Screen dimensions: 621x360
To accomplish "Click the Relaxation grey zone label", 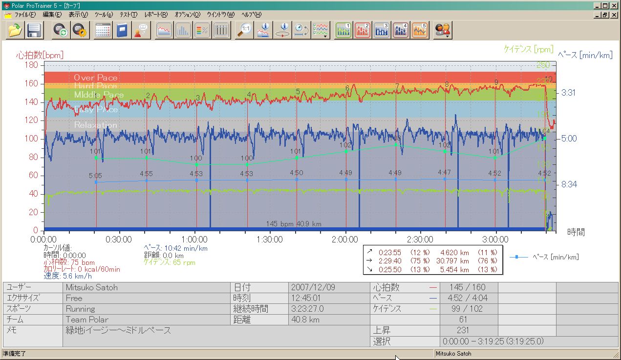I will tap(96, 125).
